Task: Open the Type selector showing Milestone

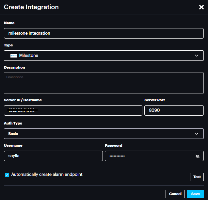Action: click(x=98, y=56)
